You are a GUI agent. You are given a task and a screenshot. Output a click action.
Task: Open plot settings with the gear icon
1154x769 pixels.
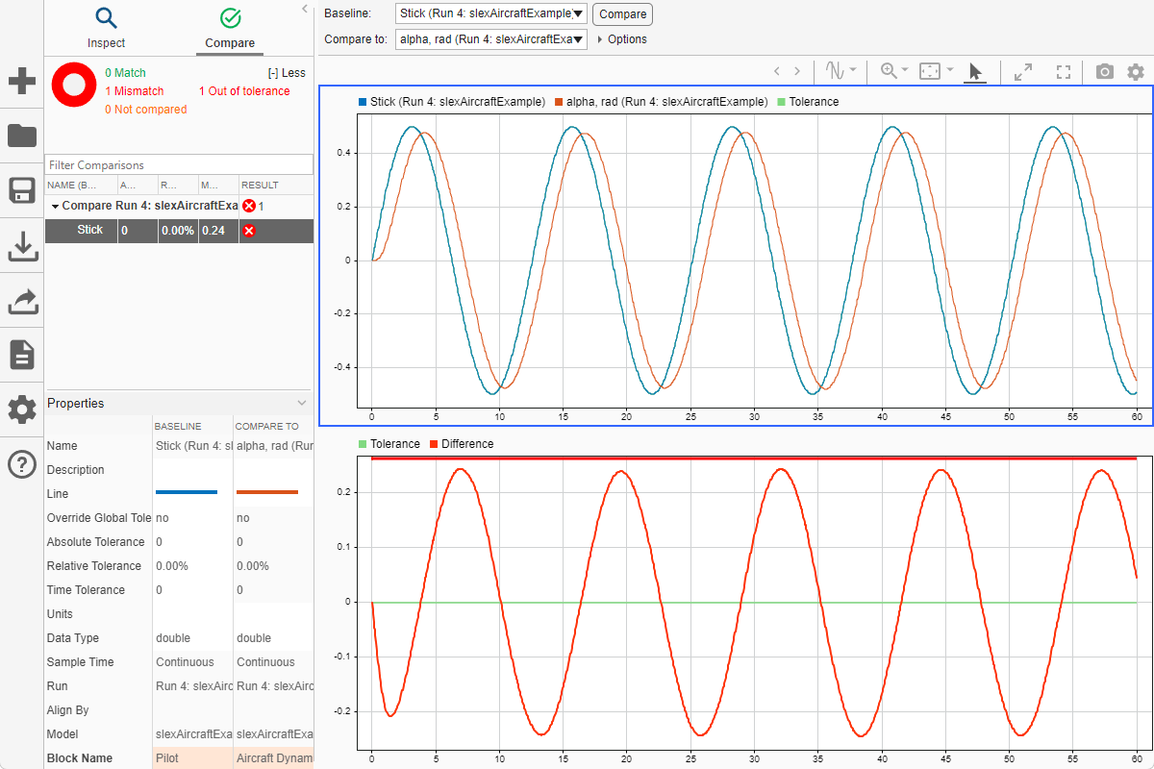click(x=1136, y=70)
